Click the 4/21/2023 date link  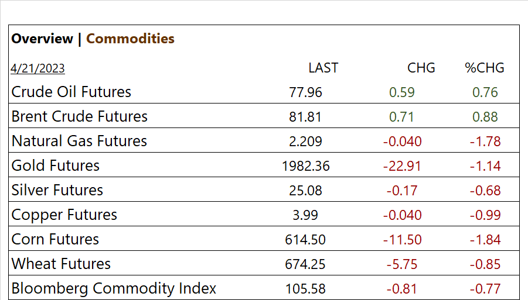38,68
